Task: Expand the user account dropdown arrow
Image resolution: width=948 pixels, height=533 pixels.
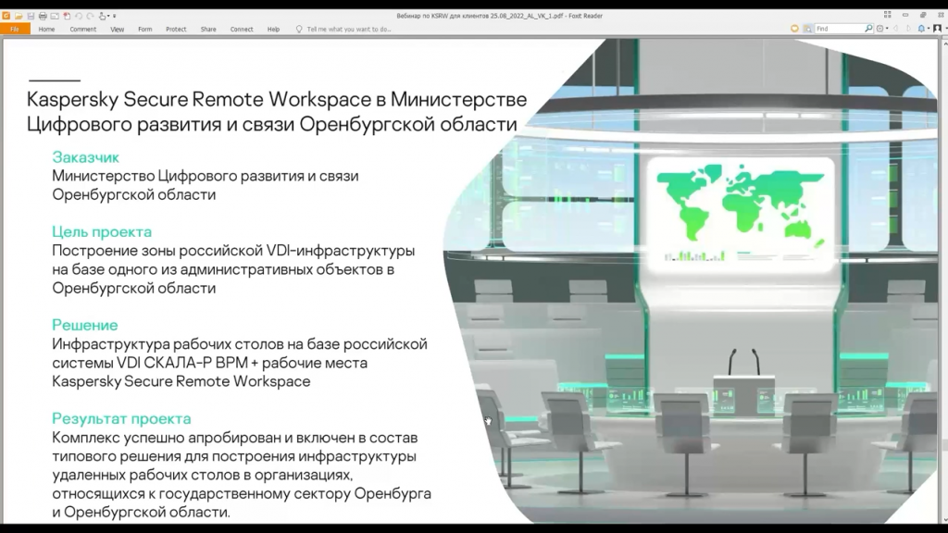Action: click(945, 29)
